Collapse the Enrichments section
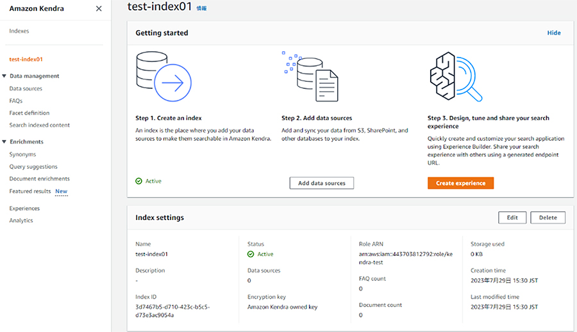The width and height of the screenshot is (577, 332). (4, 142)
